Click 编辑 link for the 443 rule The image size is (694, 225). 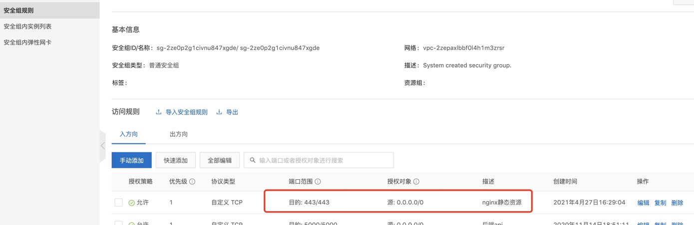(643, 203)
